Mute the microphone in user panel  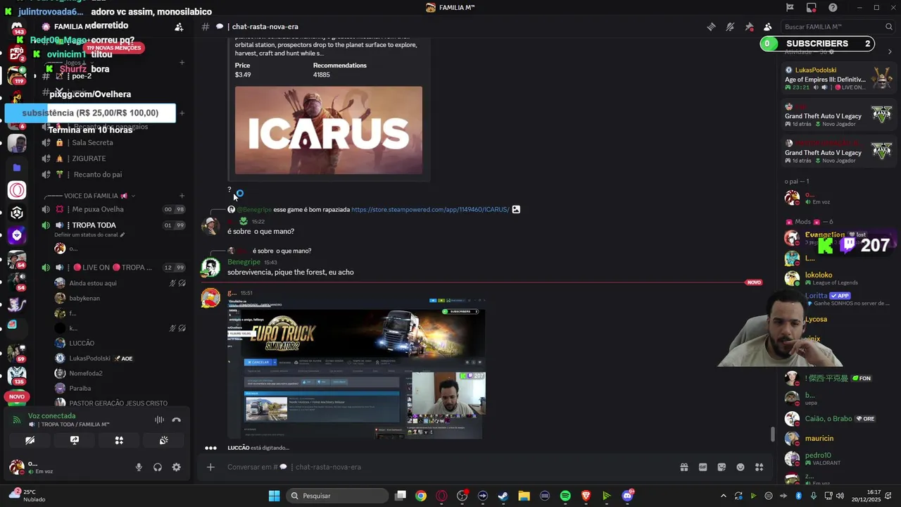(139, 467)
